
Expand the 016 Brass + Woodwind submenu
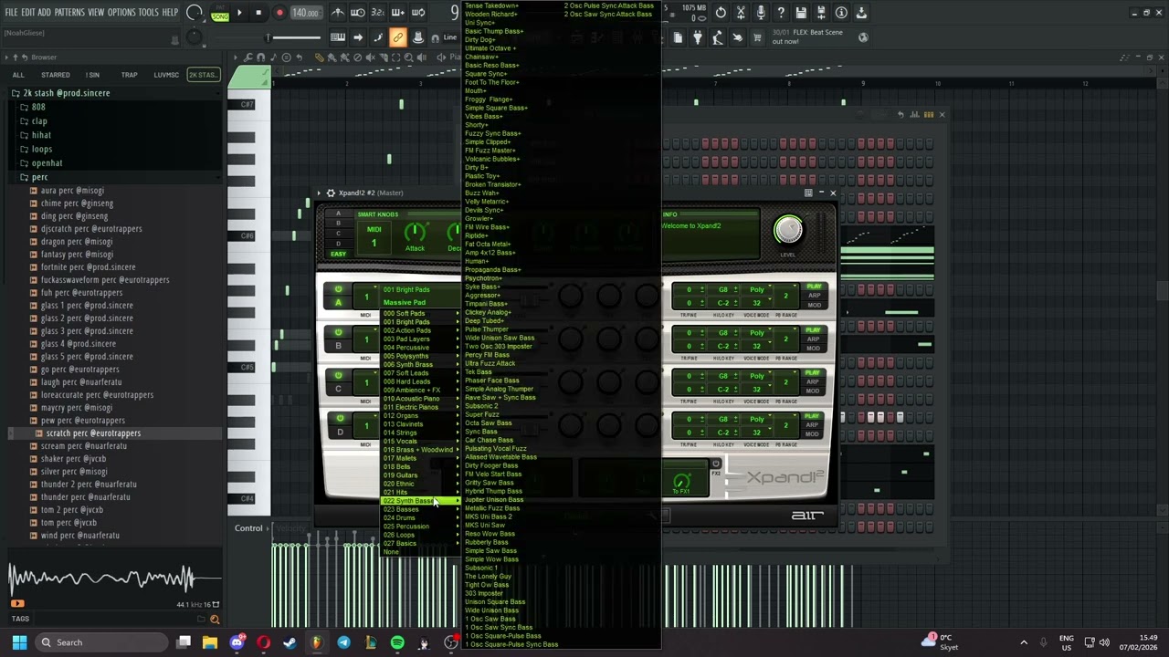pyautogui.click(x=420, y=450)
